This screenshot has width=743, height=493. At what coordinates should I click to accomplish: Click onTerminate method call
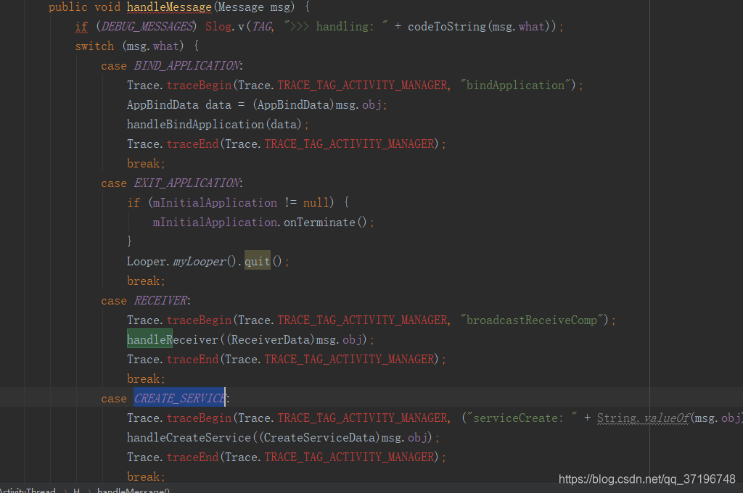click(x=319, y=222)
